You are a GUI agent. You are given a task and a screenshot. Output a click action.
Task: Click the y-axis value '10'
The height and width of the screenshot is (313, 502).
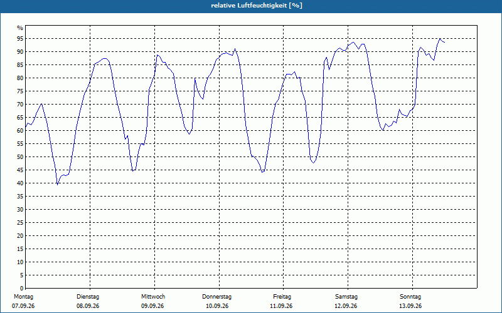(20, 262)
